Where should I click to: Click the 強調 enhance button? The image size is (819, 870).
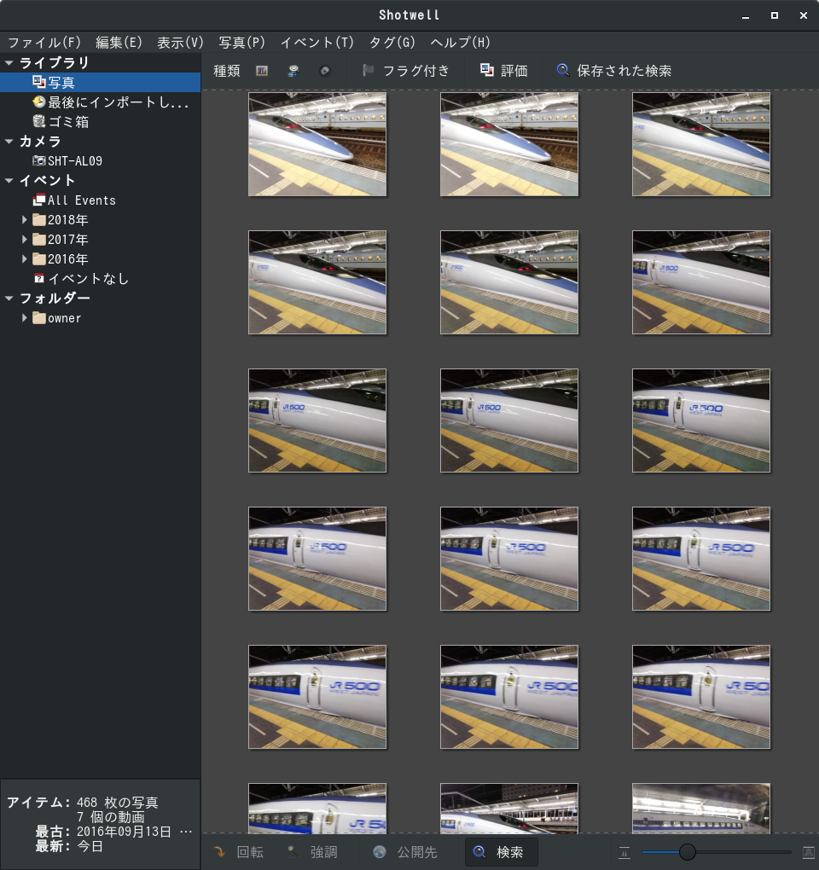pos(313,852)
